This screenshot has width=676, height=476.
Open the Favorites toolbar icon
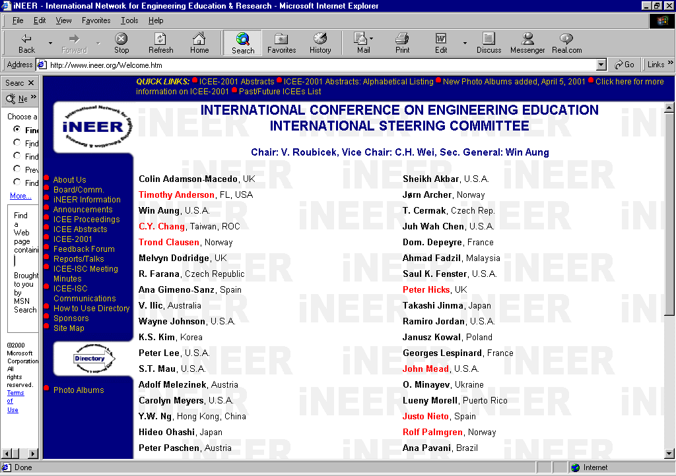click(281, 43)
